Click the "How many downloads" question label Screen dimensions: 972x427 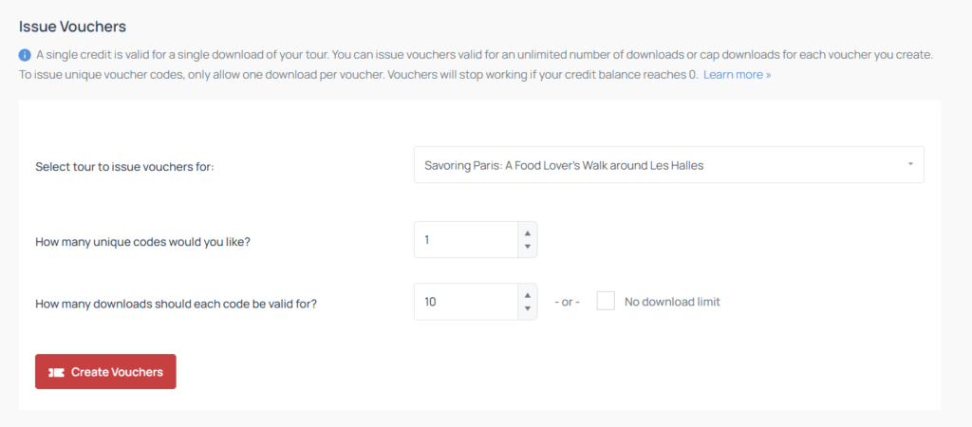(x=176, y=304)
